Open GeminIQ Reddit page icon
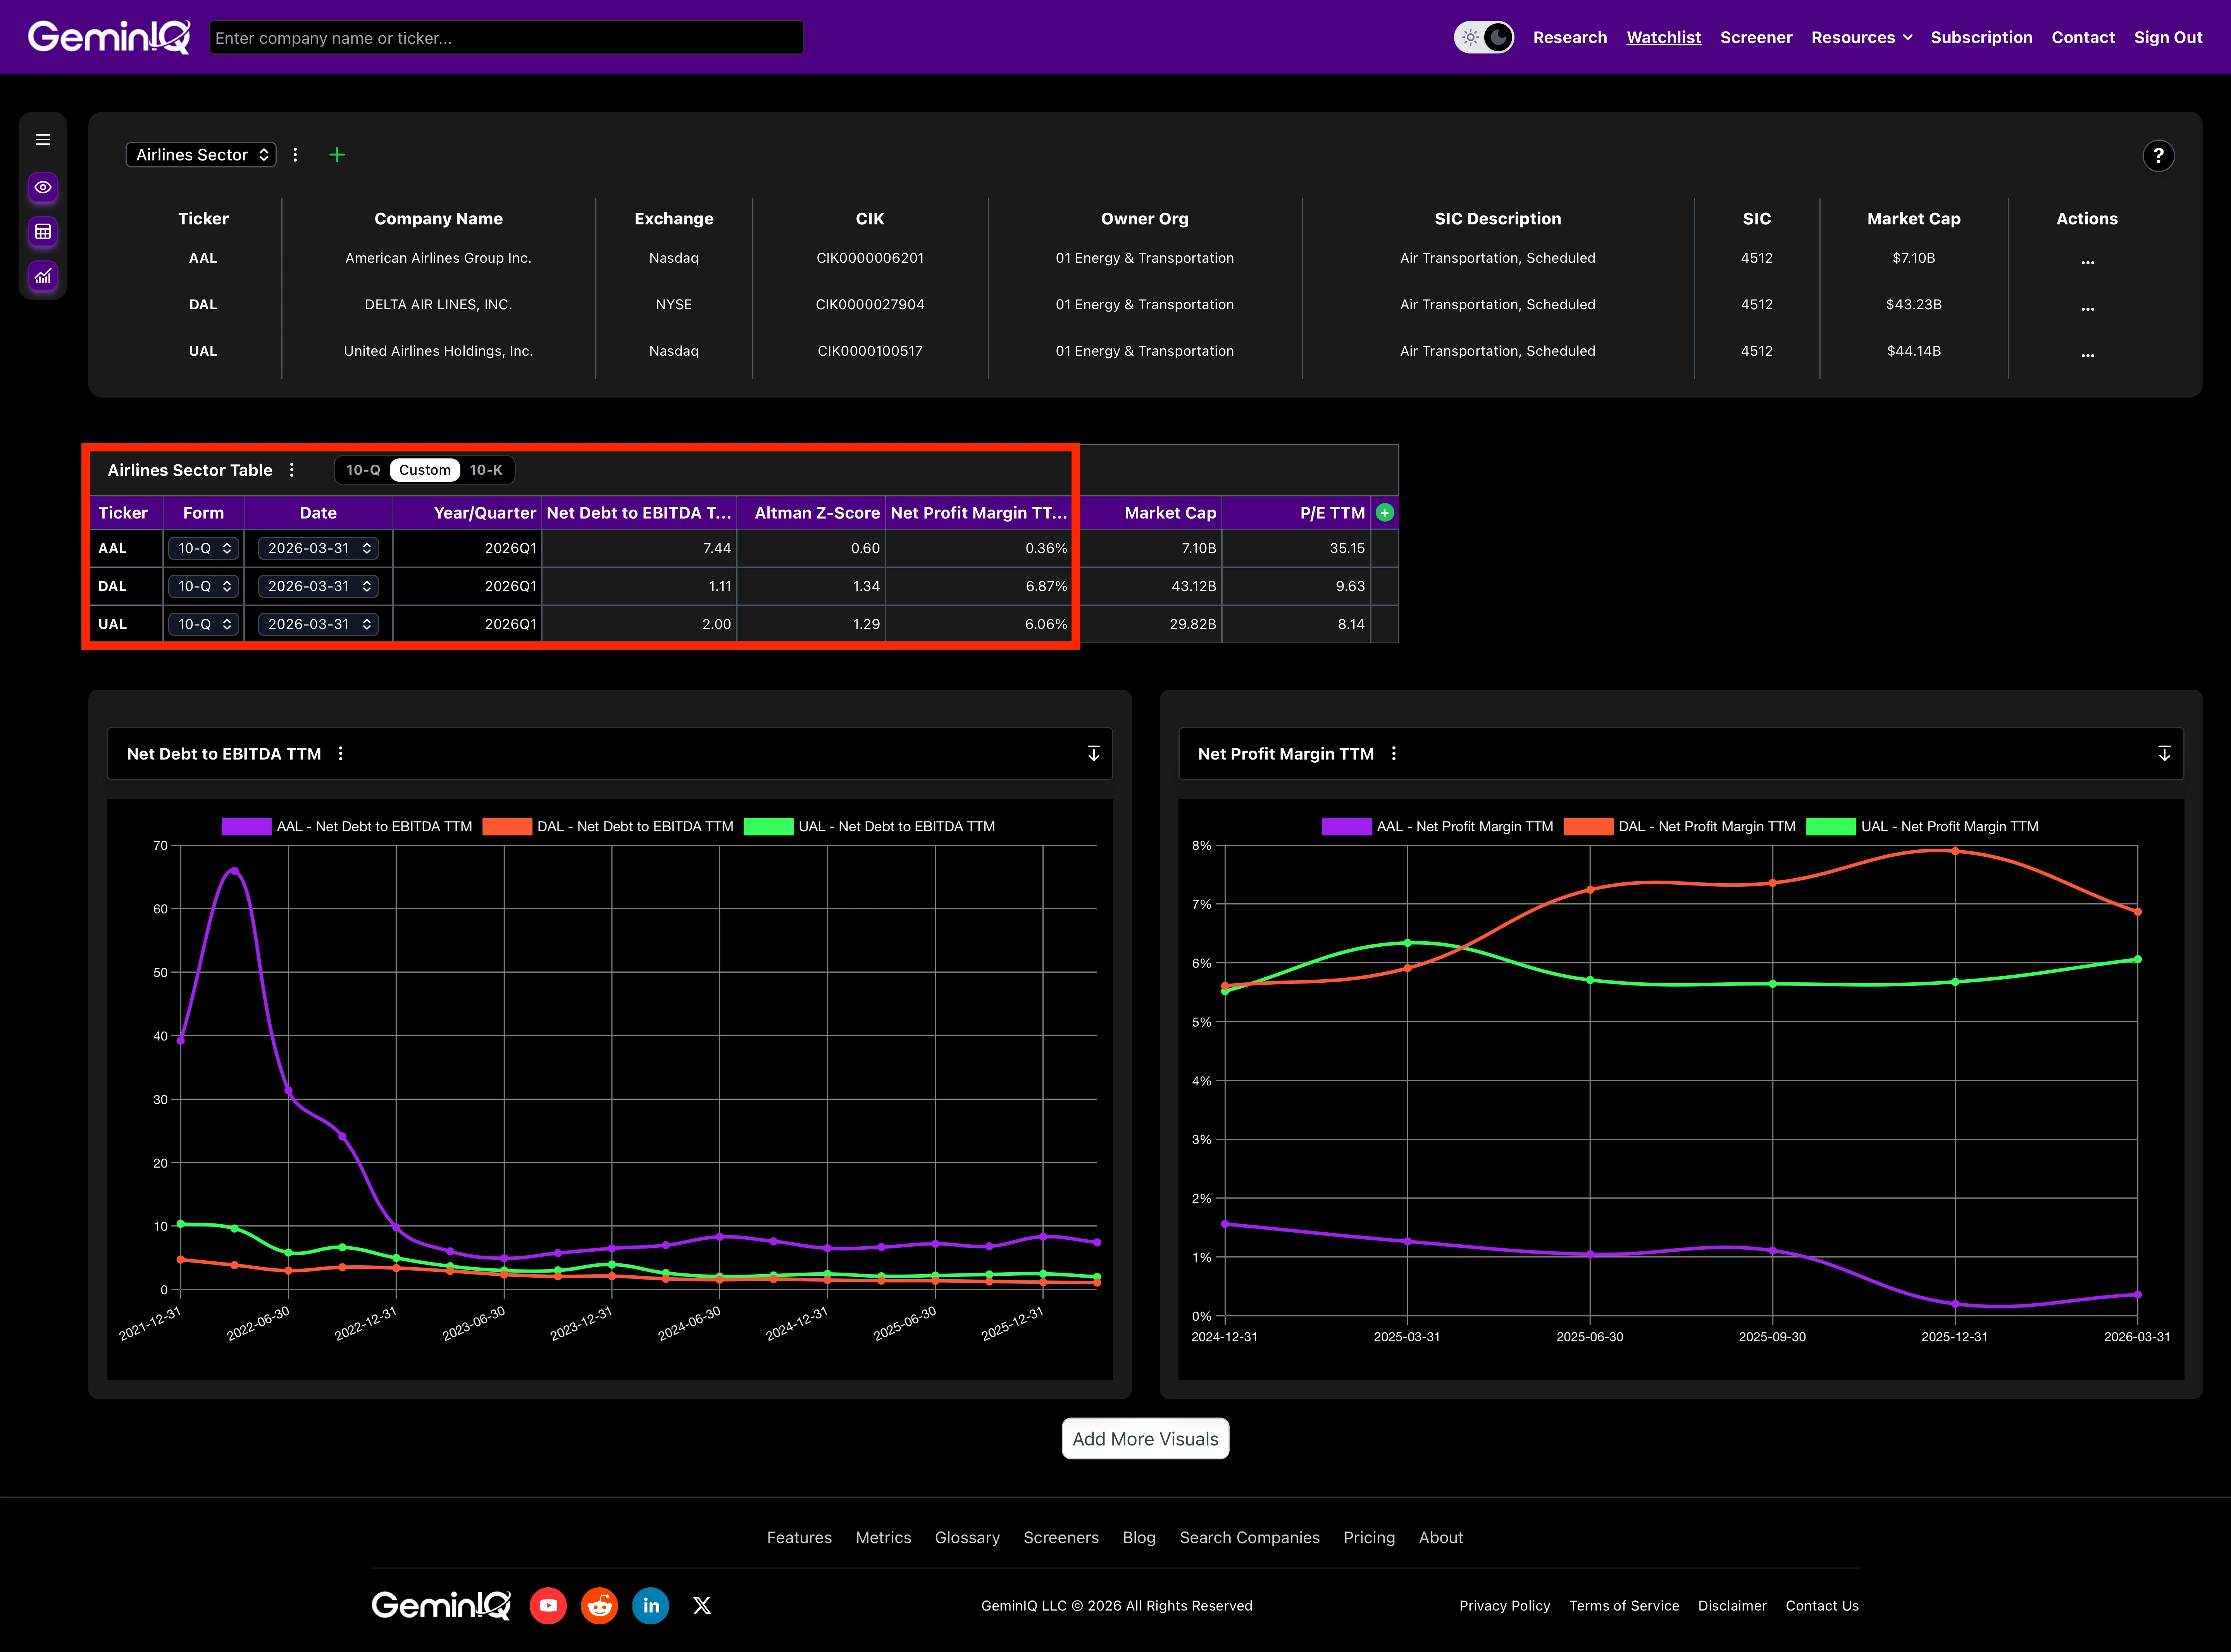Viewport: 2231px width, 1652px height. 600,1605
